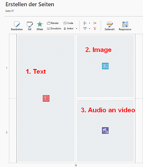Click the column marker below the grid
Image resolution: width=143 pixels, height=167 pixels.
point(76,165)
